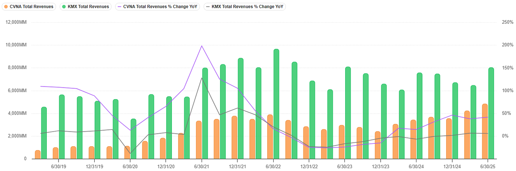516x171 pixels.
Task: Click the 6/30/22 x-axis date label
Action: click(x=273, y=166)
